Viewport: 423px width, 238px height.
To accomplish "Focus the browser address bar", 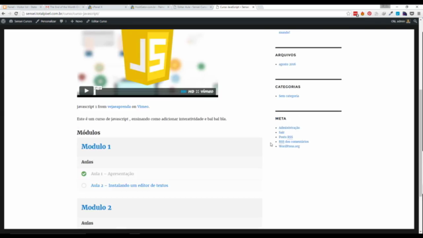I will (184, 13).
